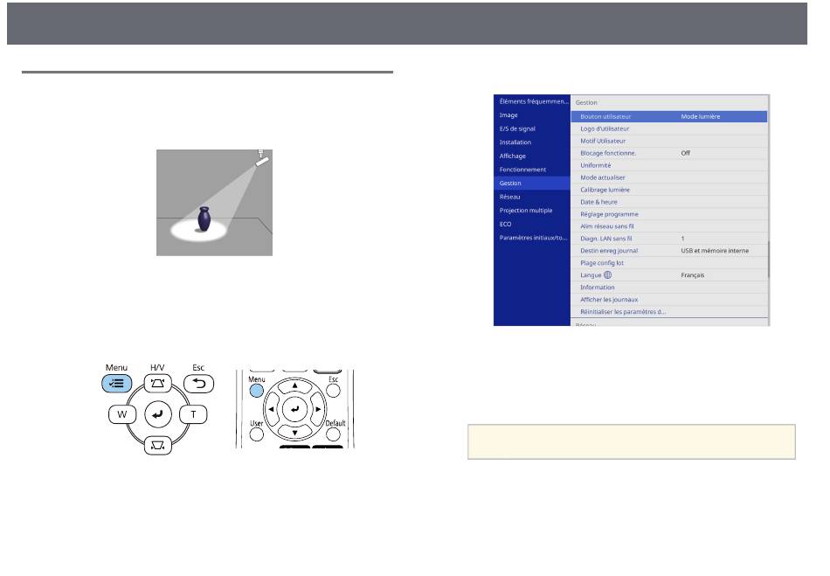Viewport: 830px width, 576px height.
Task: Click the User button on the remote
Action: click(256, 434)
